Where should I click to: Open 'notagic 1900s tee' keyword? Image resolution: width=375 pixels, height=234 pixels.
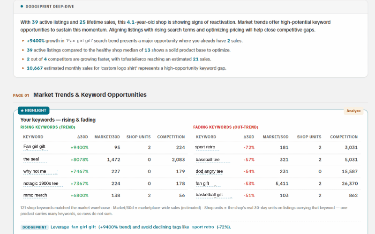(41, 183)
